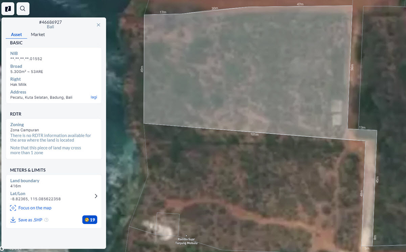The width and height of the screenshot is (406, 252).
Task: Click the NIB number value
Action: point(26,59)
